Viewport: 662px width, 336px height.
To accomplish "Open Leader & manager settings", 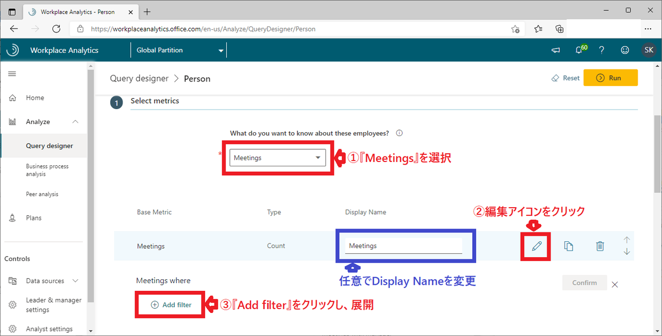I will pyautogui.click(x=54, y=305).
